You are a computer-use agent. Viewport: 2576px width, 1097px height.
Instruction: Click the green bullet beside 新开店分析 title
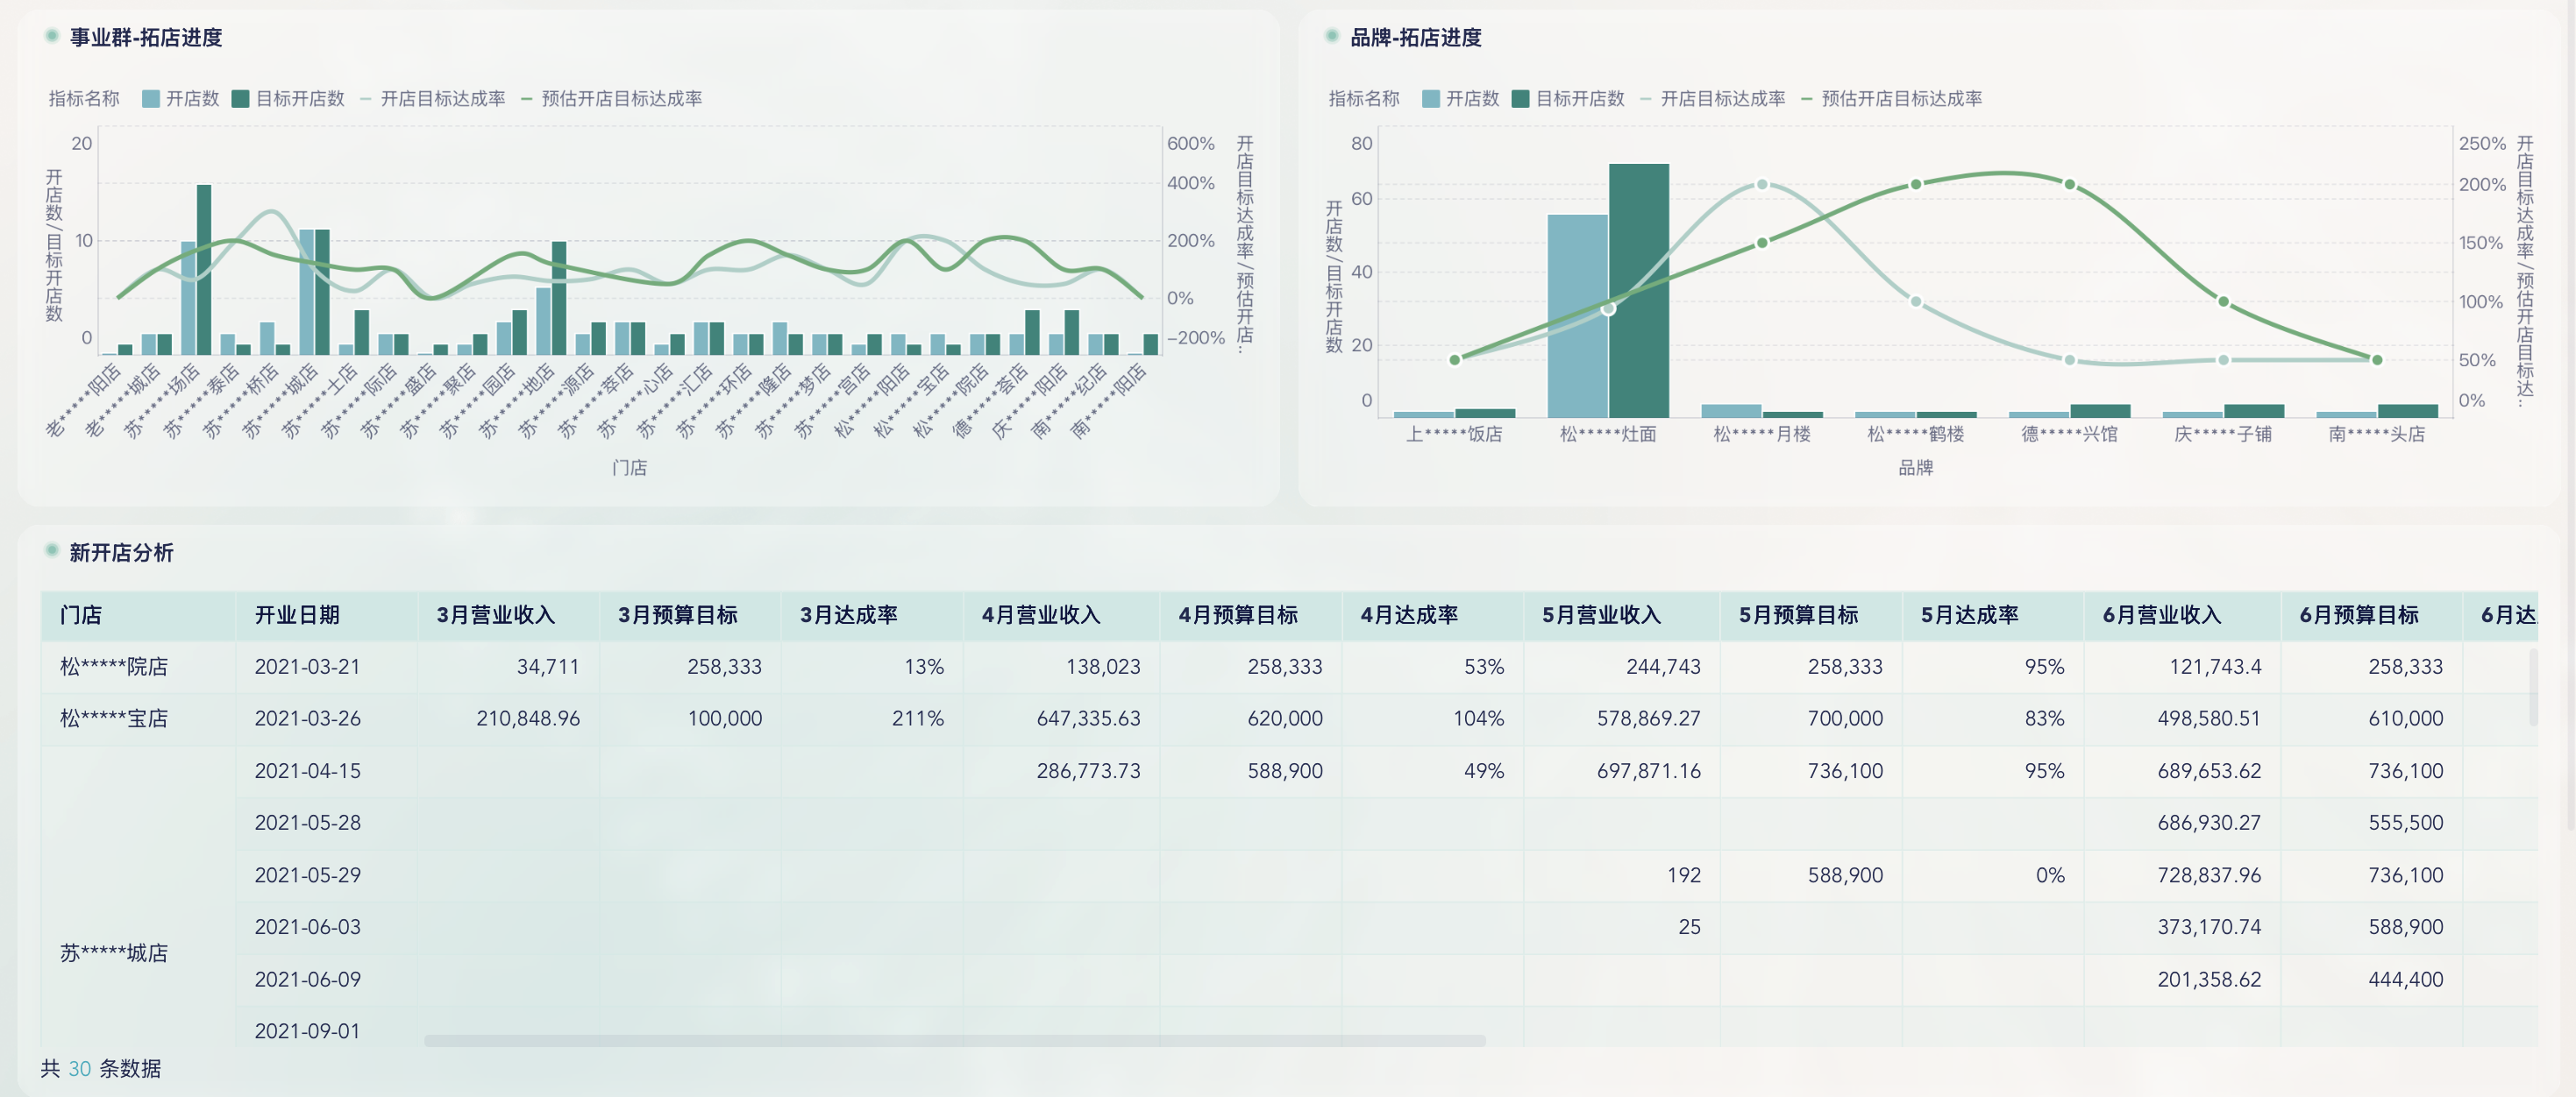(52, 550)
